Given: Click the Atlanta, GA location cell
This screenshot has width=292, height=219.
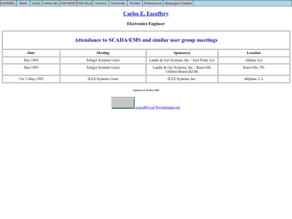Looking at the screenshot, I should coord(254,60).
